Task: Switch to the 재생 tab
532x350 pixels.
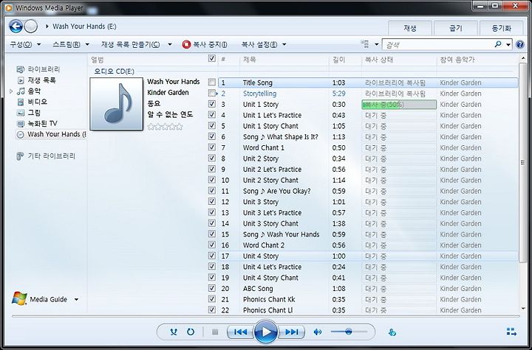Action: 410,28
